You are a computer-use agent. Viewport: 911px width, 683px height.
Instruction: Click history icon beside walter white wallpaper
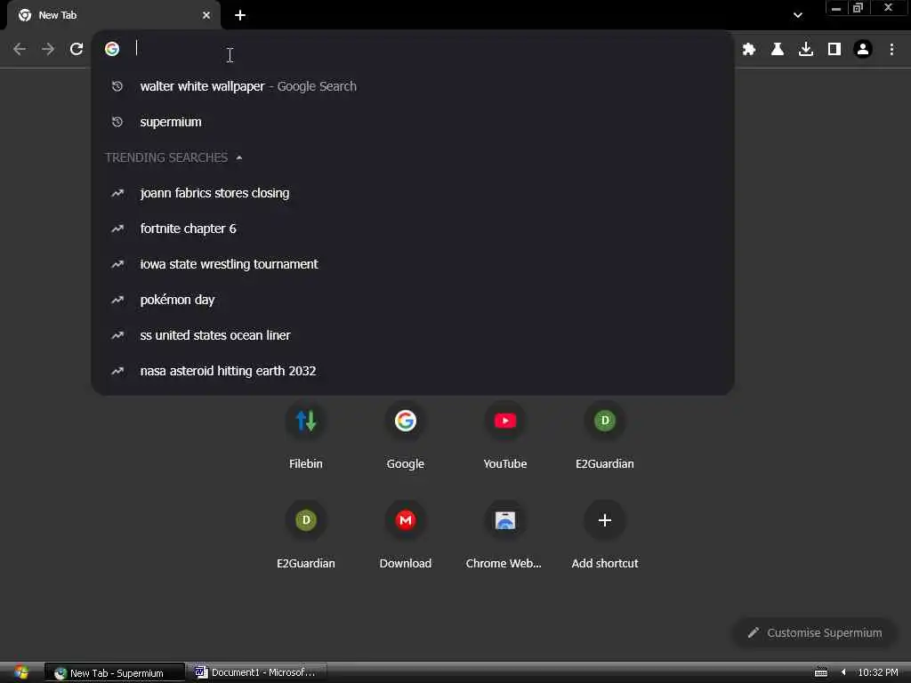coord(117,86)
